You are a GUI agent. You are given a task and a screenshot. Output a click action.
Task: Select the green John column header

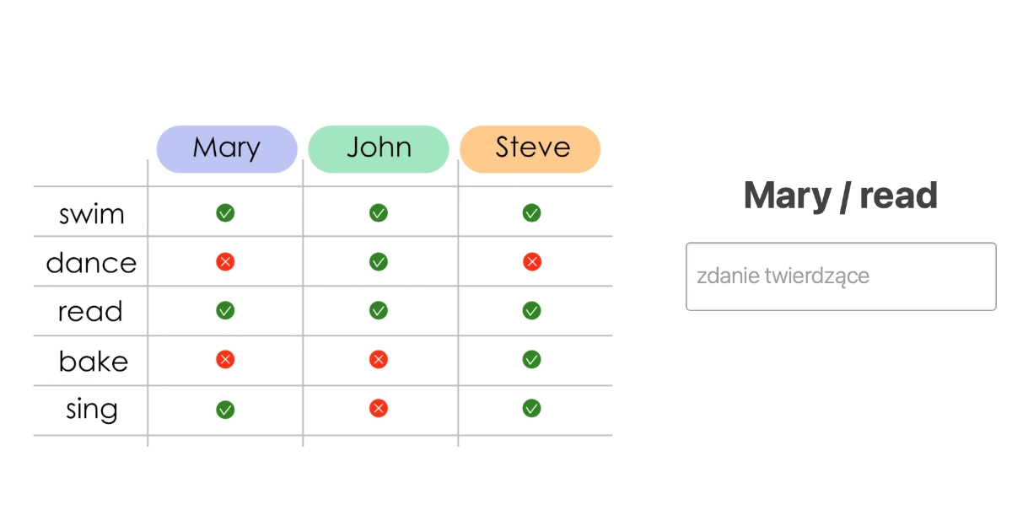[379, 148]
